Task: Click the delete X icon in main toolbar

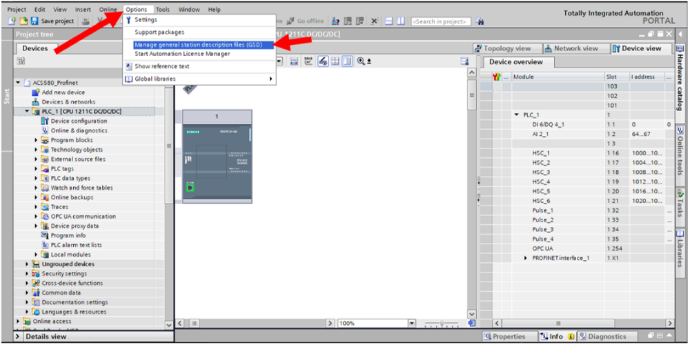Action: [x=374, y=21]
